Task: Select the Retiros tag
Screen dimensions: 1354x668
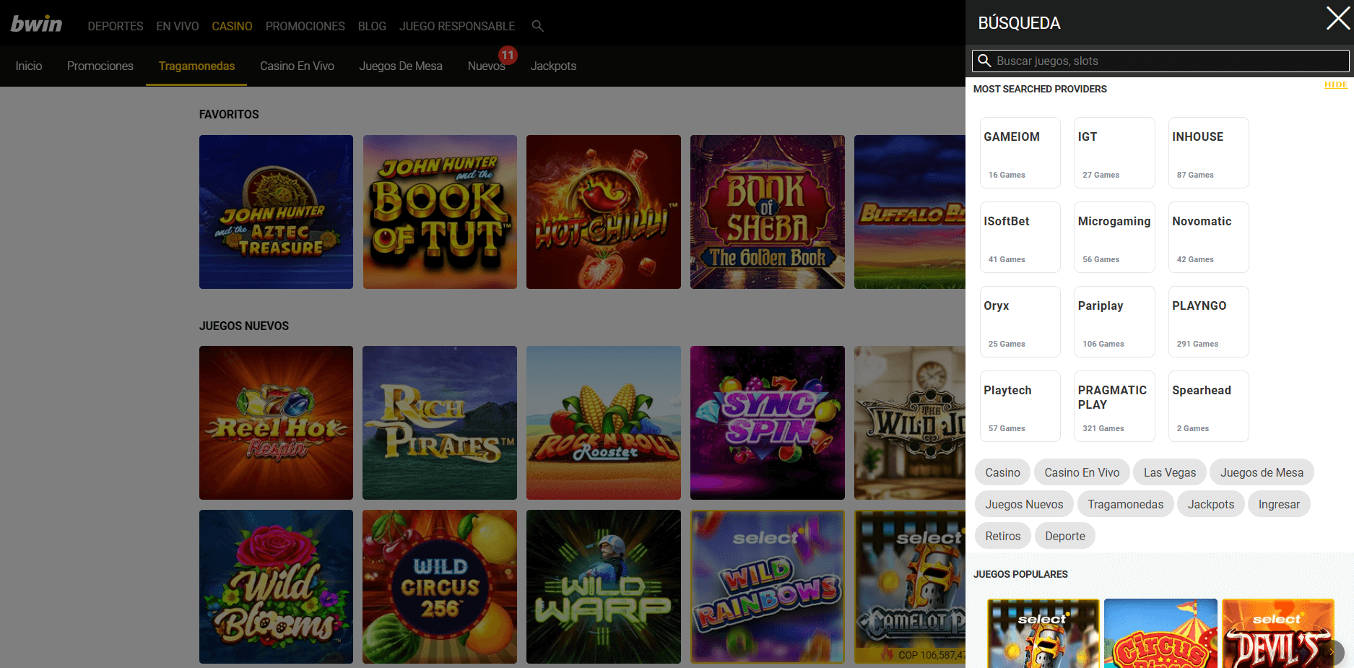Action: 1003,536
